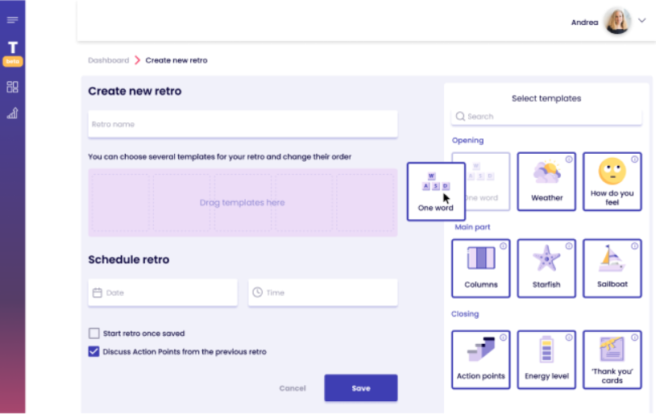Enable Start retro once saved checkbox
This screenshot has height=414, width=656.
(x=93, y=333)
